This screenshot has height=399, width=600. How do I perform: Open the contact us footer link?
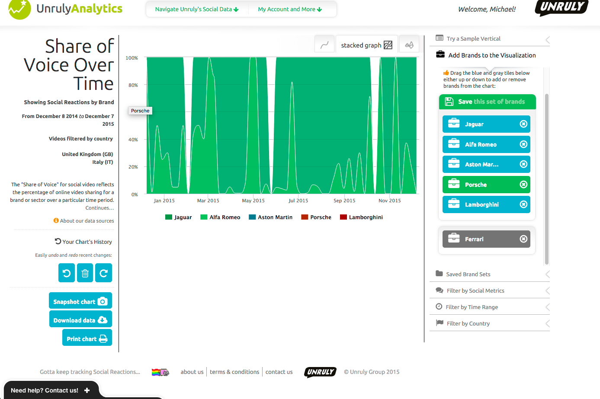[x=279, y=372]
